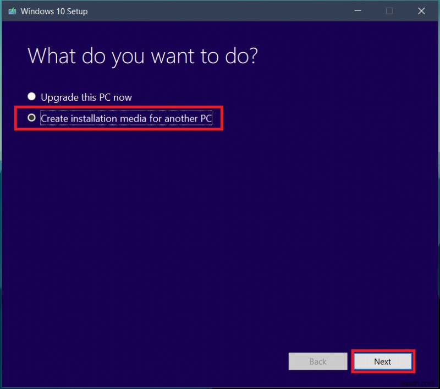This screenshot has height=389, width=440.
Task: Click the wizard title bar
Action: point(220,11)
